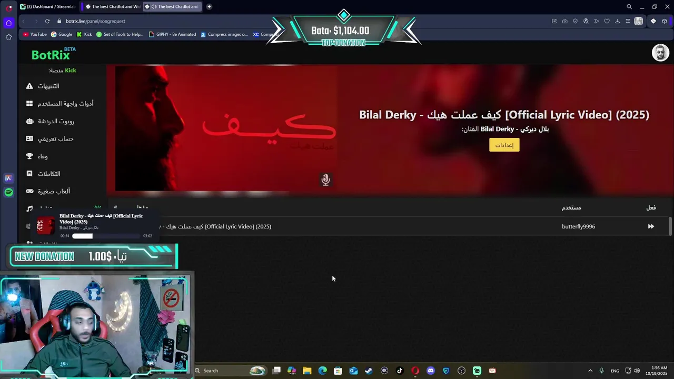Click the microphone icon on the song banner

click(325, 179)
